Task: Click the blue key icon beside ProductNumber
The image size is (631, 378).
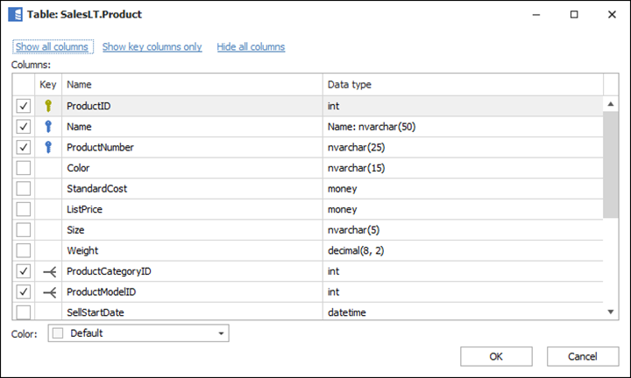Action: pyautogui.click(x=49, y=148)
